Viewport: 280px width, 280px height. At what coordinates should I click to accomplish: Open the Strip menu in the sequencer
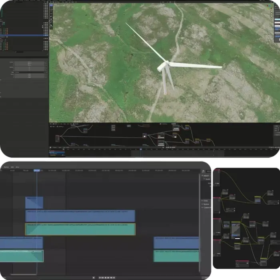[x=17, y=167]
